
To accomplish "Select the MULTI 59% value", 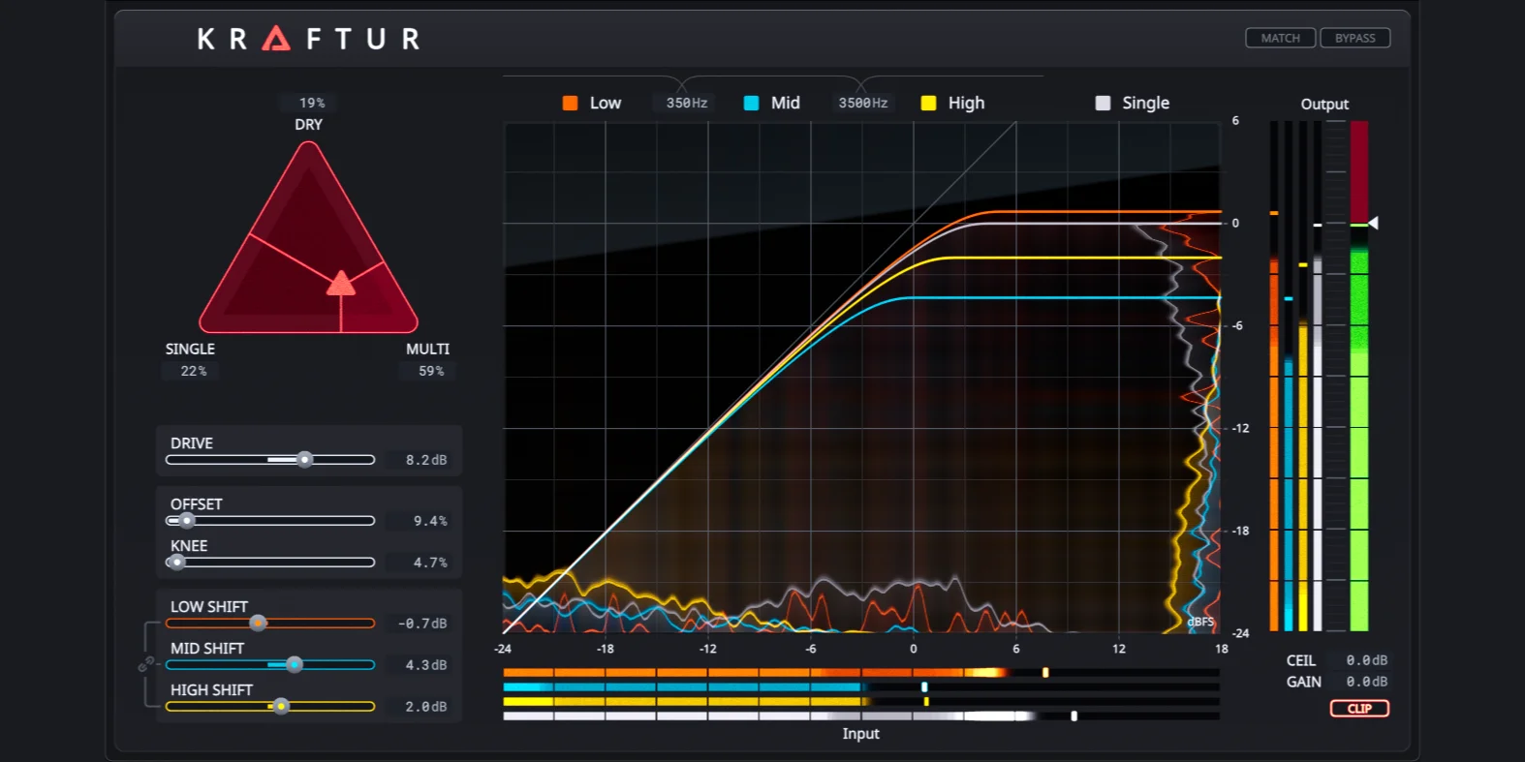I will (431, 371).
